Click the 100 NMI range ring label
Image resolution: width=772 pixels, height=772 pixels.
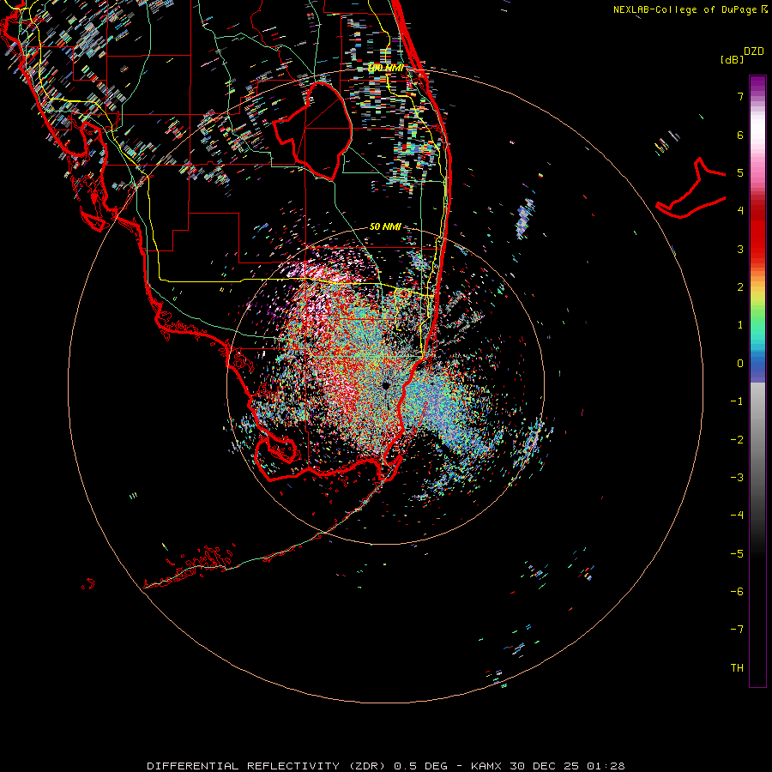(x=386, y=68)
